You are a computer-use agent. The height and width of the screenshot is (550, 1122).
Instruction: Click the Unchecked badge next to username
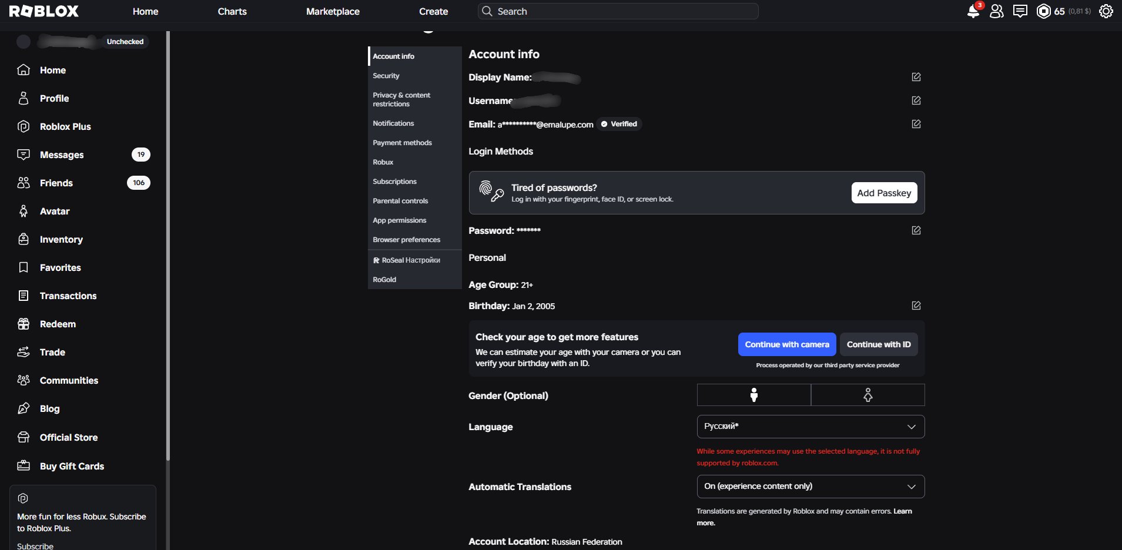[x=125, y=42]
